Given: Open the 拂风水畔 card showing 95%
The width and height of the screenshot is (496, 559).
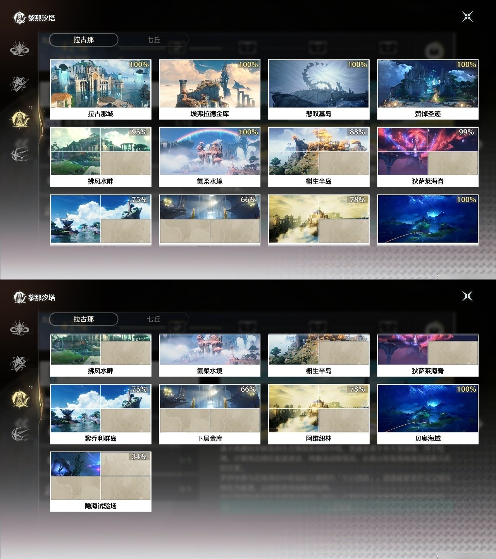Looking at the screenshot, I should [x=101, y=157].
